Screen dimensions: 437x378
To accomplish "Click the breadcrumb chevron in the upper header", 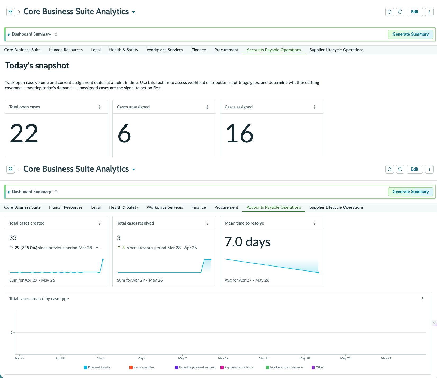I will pyautogui.click(x=19, y=12).
